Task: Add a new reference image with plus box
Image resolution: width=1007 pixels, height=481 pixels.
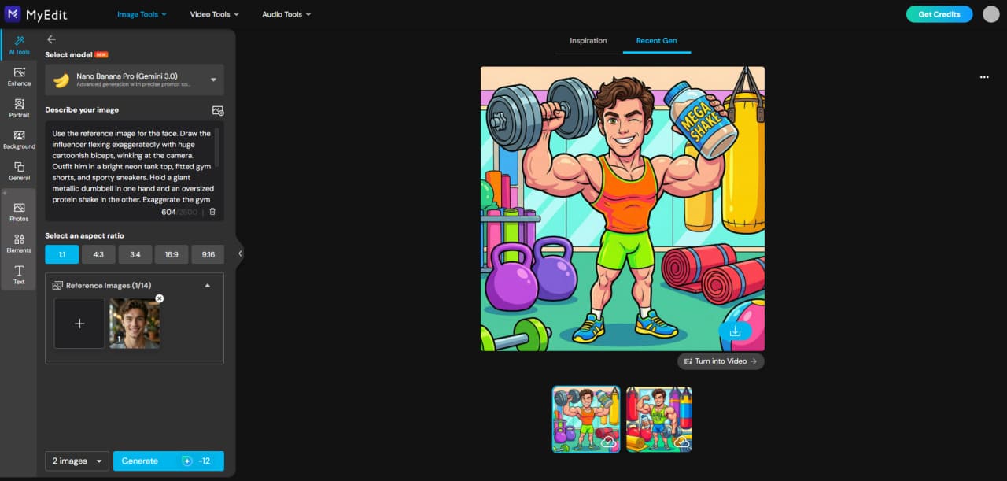Action: [x=79, y=323]
